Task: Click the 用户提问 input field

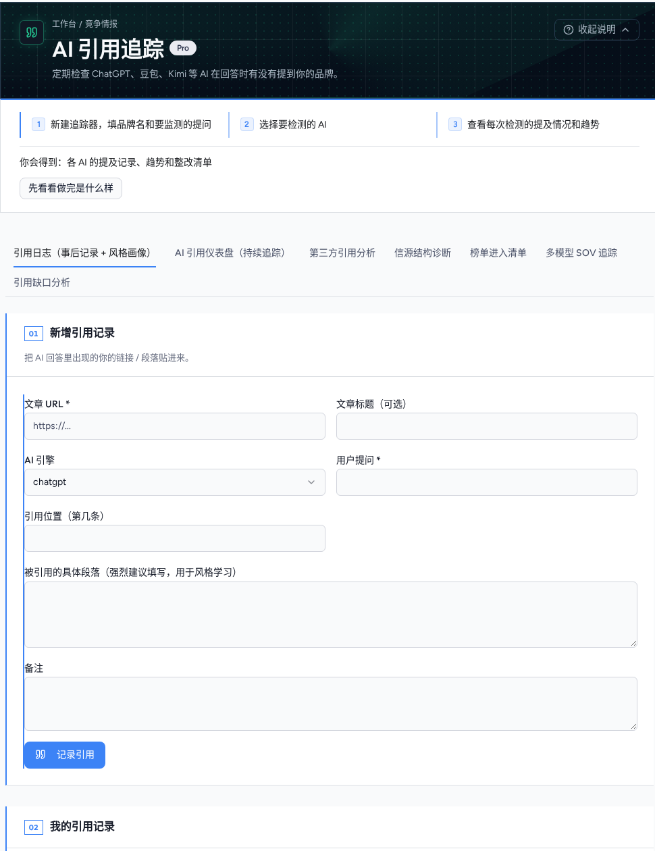Action: [x=487, y=482]
